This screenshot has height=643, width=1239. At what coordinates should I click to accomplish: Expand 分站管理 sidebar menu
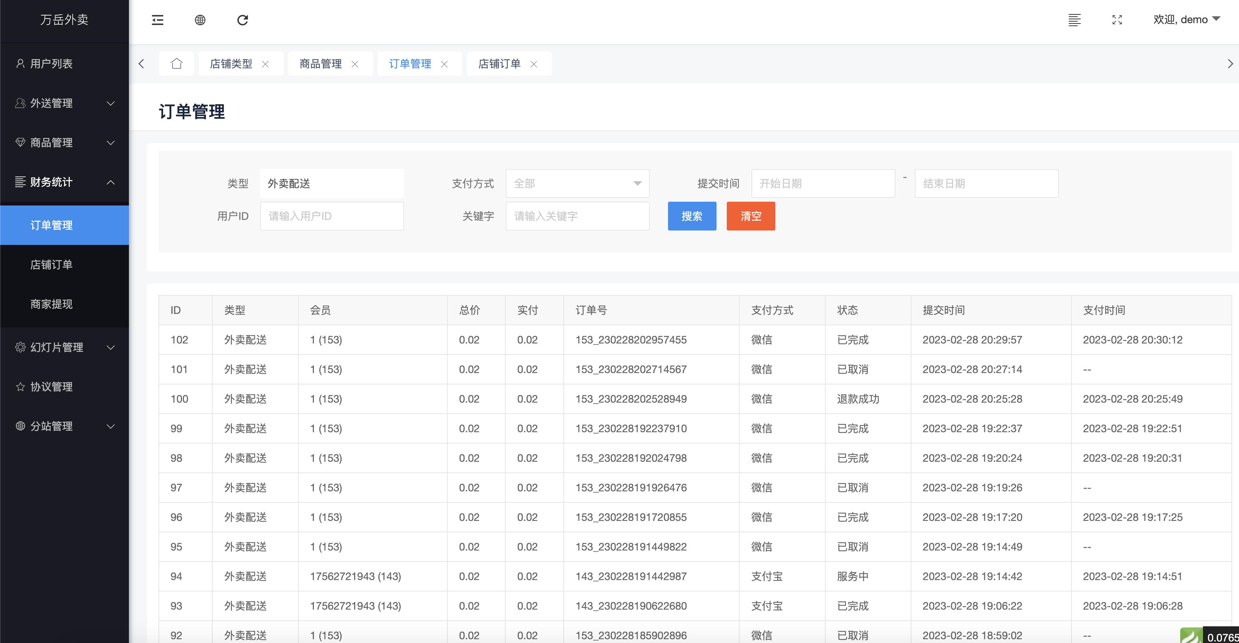[x=64, y=426]
